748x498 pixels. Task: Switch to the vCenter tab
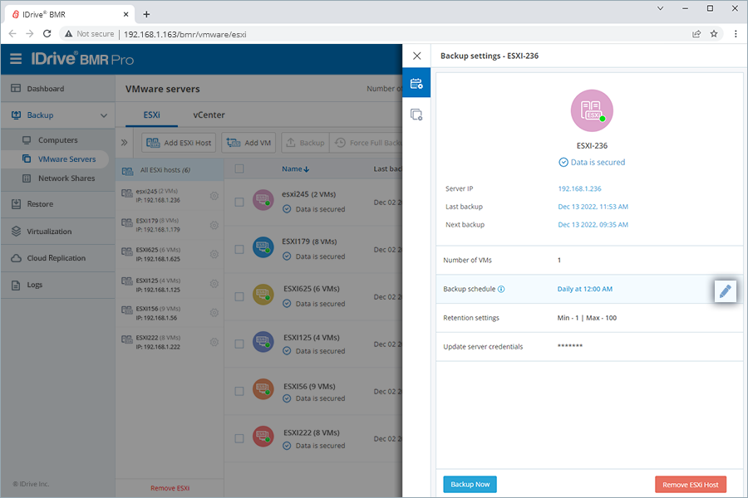[x=209, y=115]
